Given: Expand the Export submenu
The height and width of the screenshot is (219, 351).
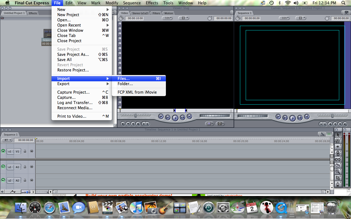Looking at the screenshot, I should click(x=82, y=84).
